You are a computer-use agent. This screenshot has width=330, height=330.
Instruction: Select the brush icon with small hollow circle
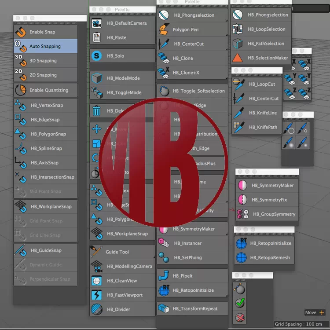point(303,128)
